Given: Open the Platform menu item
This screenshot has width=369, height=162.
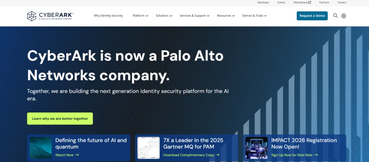Looking at the screenshot, I should click(139, 16).
